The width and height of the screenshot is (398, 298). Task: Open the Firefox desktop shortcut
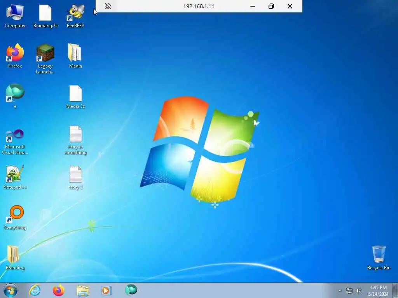(x=15, y=56)
